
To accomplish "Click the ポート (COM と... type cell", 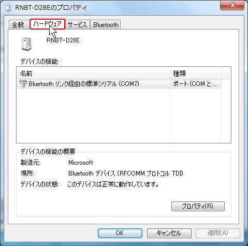I will coord(195,84).
